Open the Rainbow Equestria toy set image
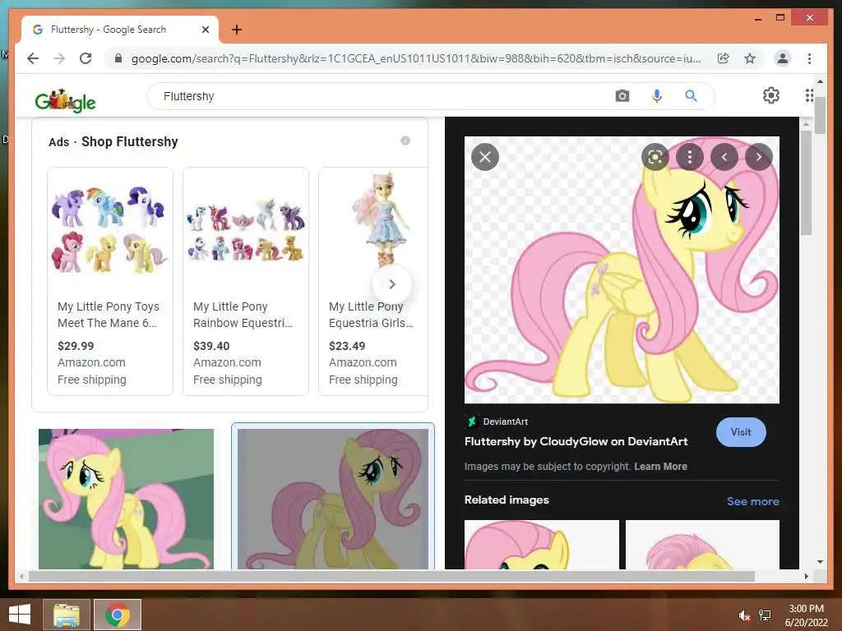Image resolution: width=842 pixels, height=631 pixels. (246, 229)
